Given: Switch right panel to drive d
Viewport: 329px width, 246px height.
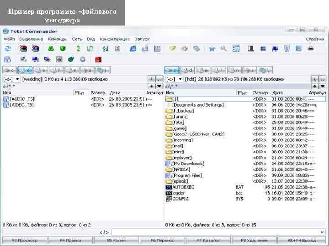Looking at the screenshot, I should 187,70.
